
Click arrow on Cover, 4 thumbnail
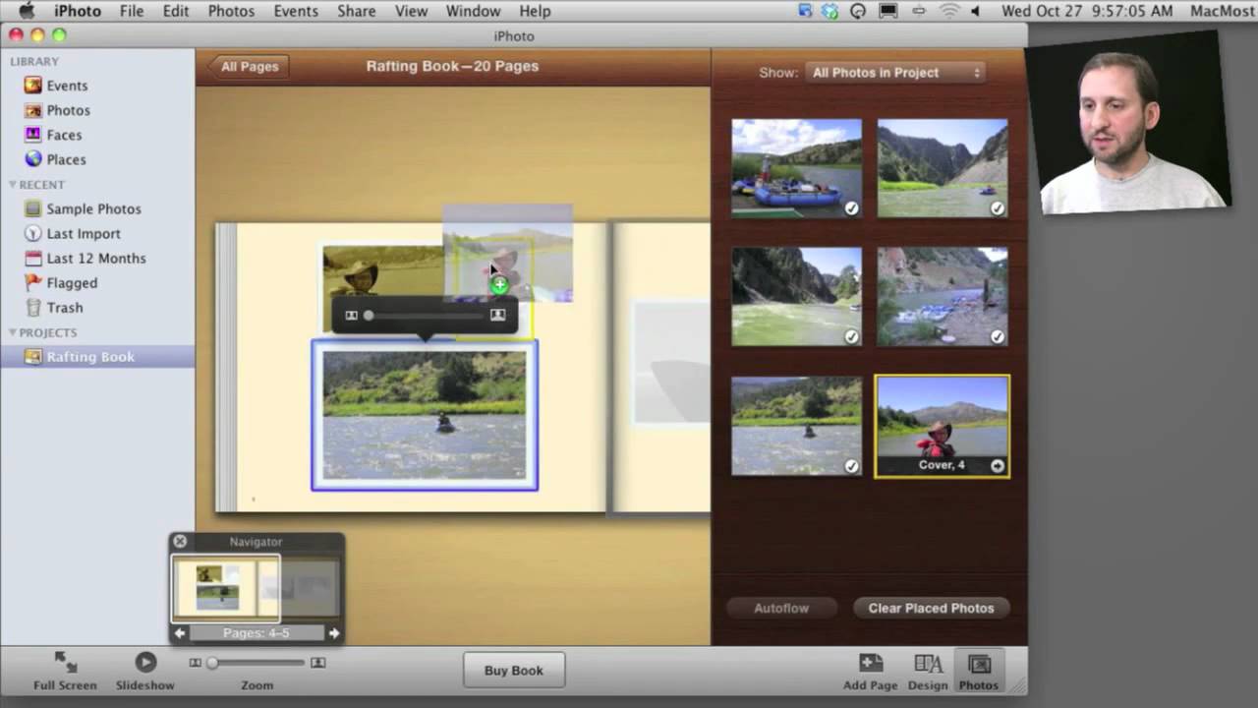tap(998, 466)
